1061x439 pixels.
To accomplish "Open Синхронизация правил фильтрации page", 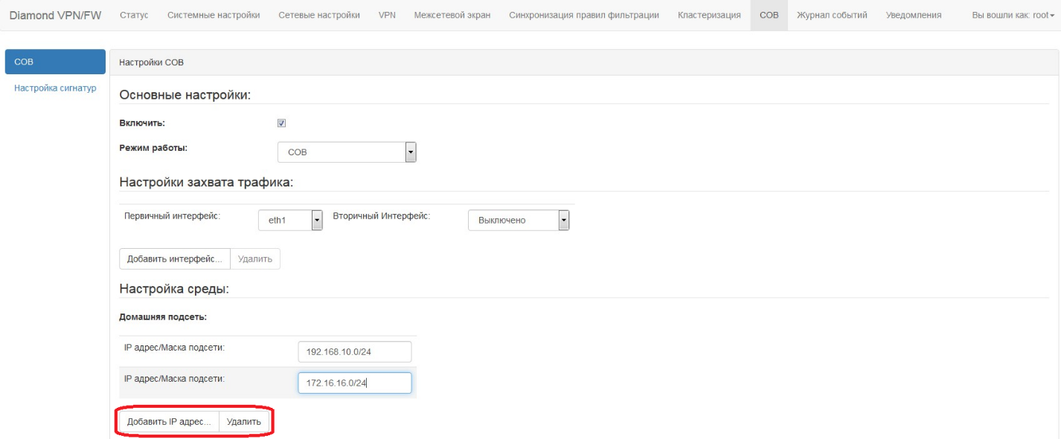I will [x=583, y=16].
